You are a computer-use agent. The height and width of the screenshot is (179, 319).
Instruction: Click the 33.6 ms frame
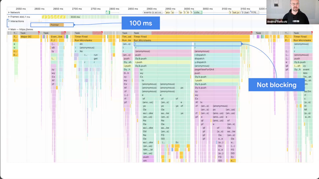75,17
